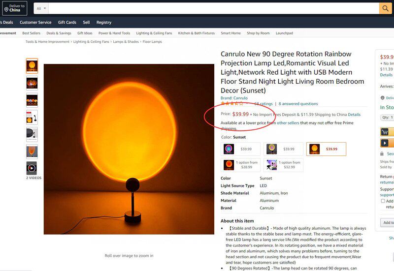
Task: Open the Deliver to China location selector
Action: (15, 8)
